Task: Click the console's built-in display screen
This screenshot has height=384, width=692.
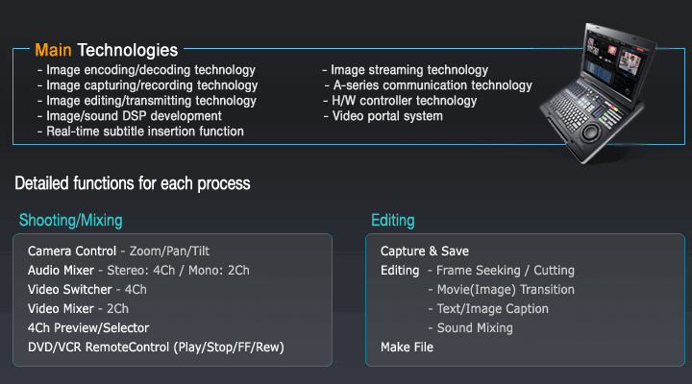Action: [620, 61]
